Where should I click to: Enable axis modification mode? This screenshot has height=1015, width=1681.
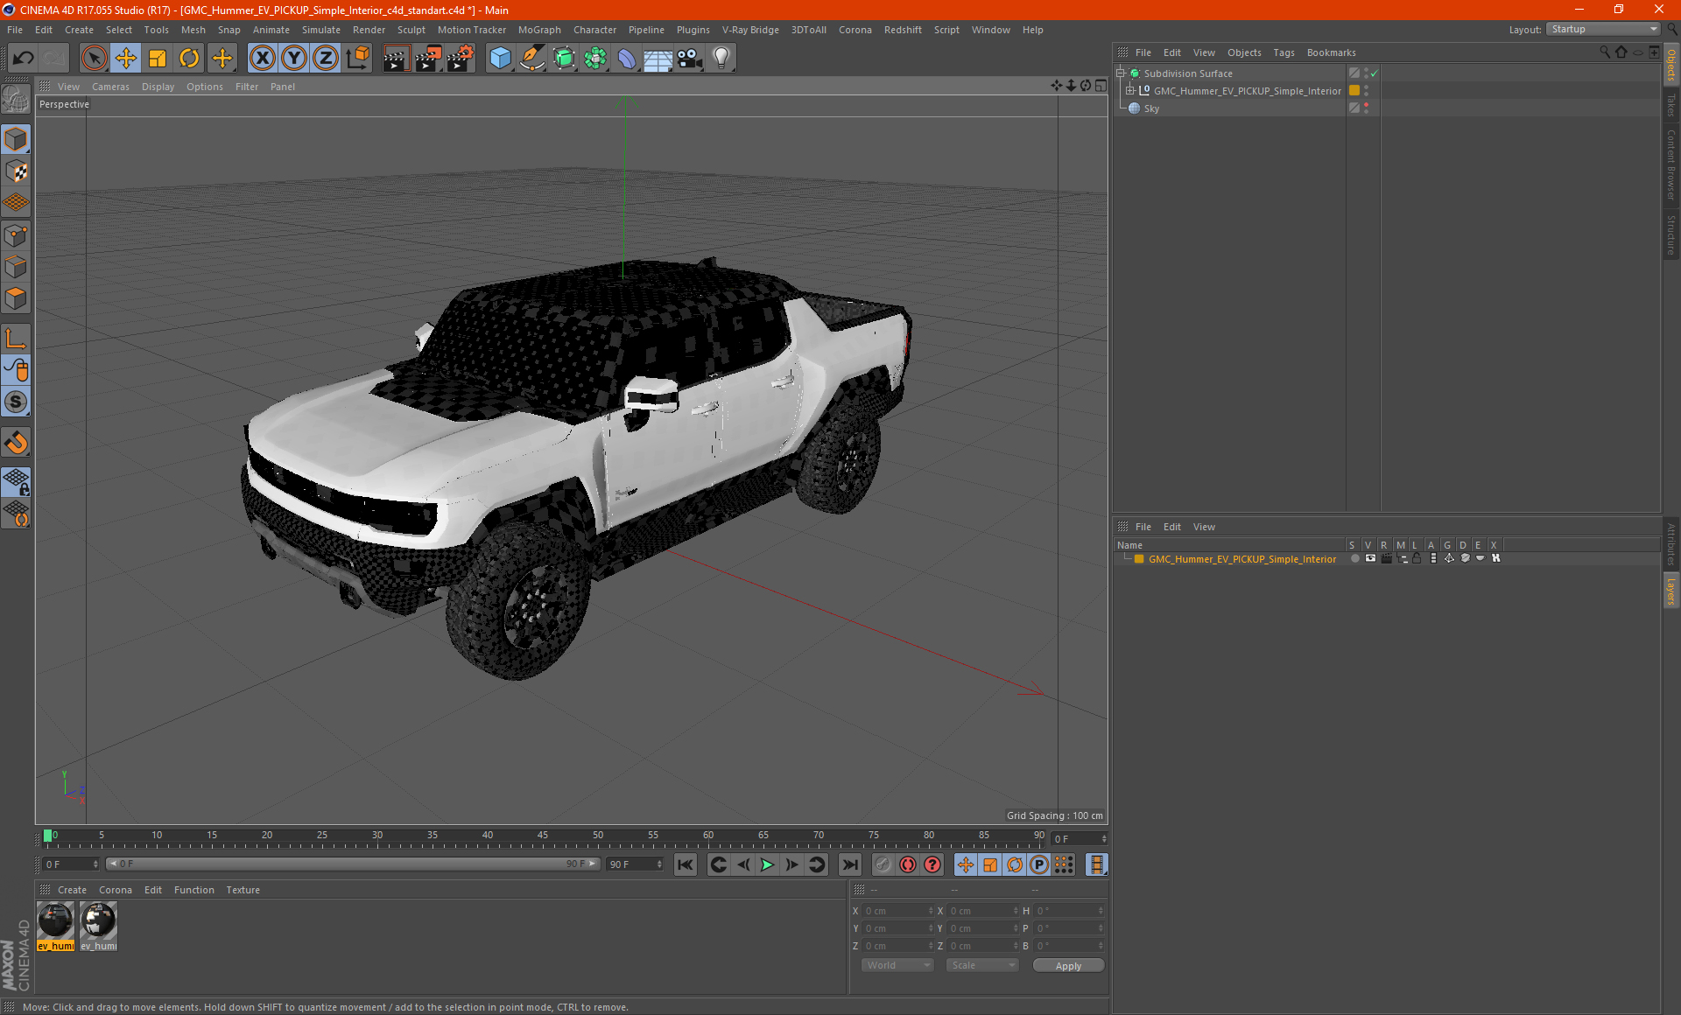(x=16, y=339)
